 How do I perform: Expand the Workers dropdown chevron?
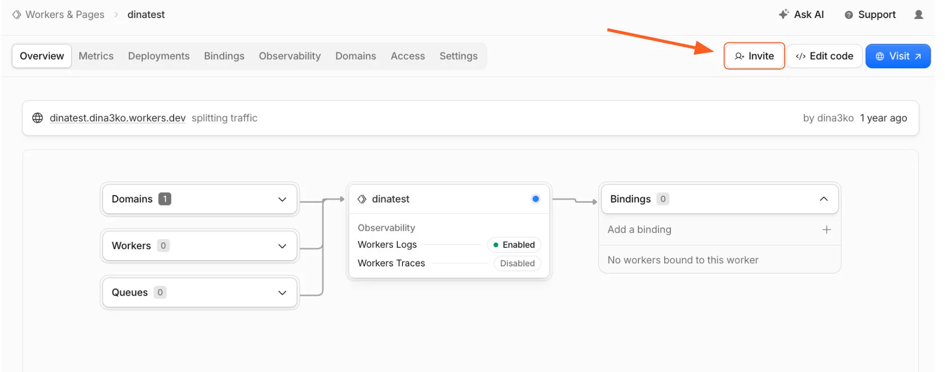[x=282, y=246]
